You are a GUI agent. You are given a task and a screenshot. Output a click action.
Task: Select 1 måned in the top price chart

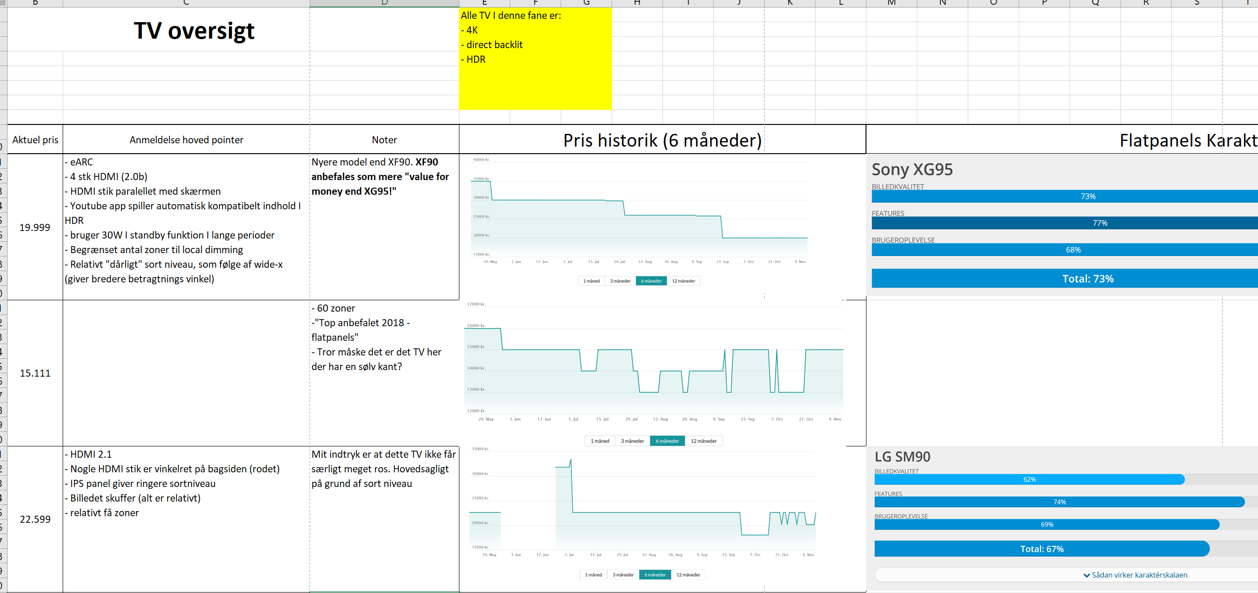[591, 281]
